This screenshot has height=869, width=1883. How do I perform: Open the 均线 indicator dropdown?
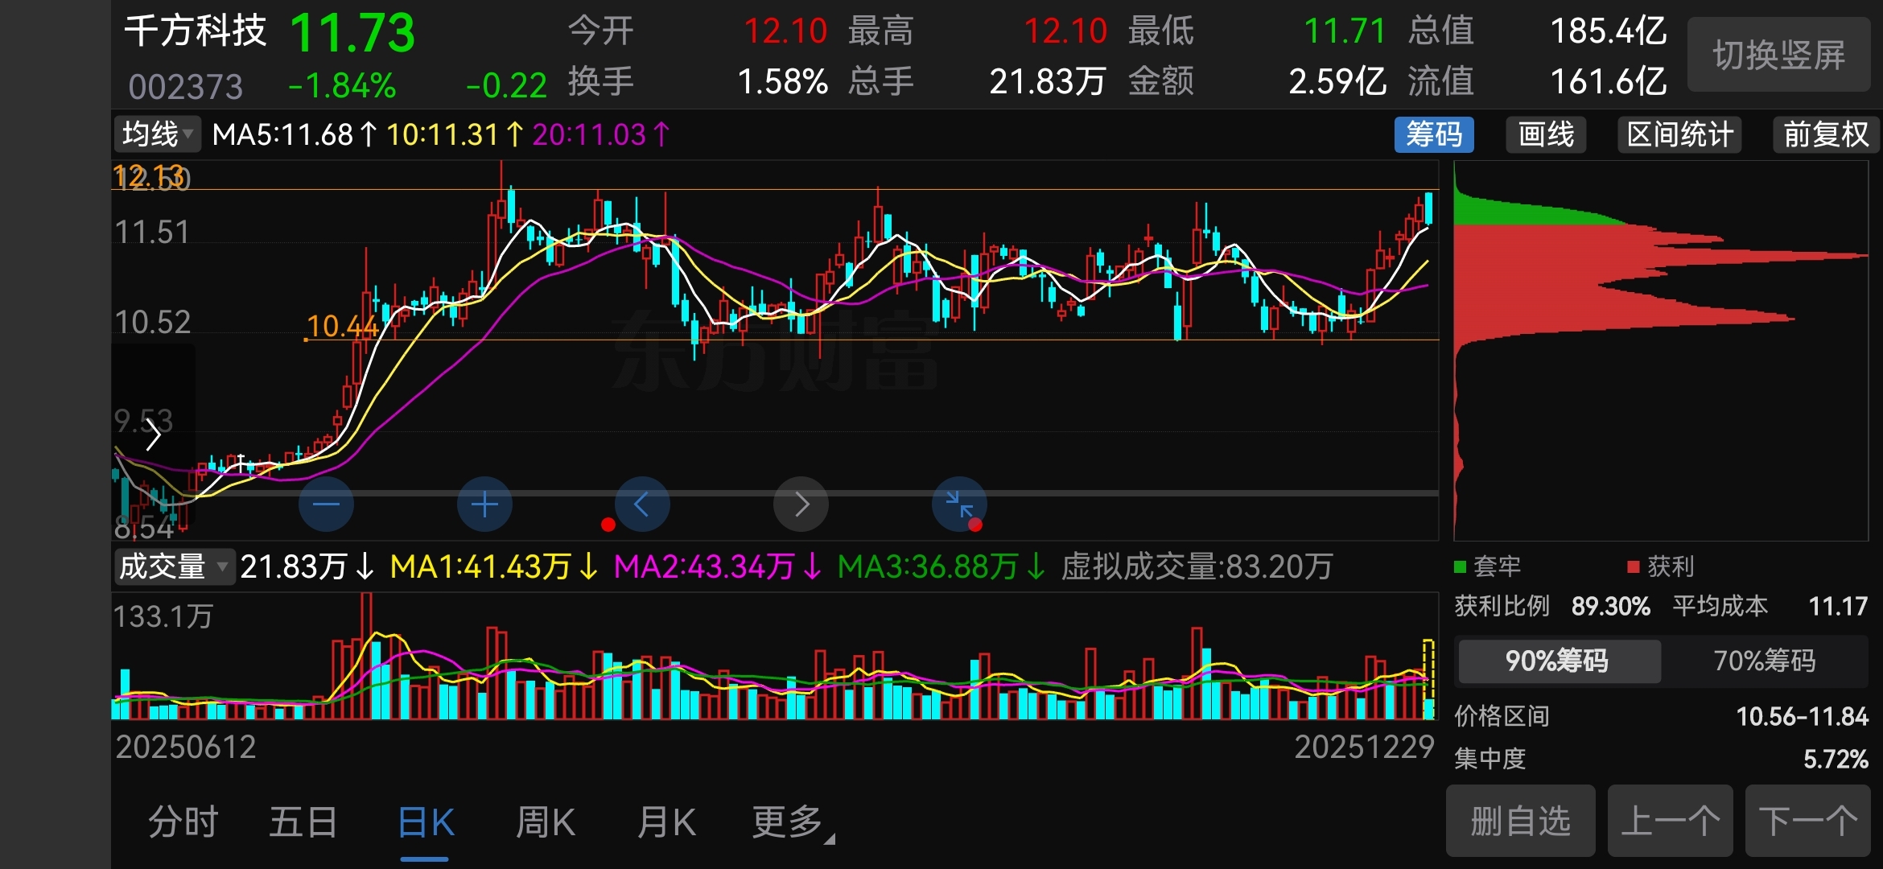[158, 134]
